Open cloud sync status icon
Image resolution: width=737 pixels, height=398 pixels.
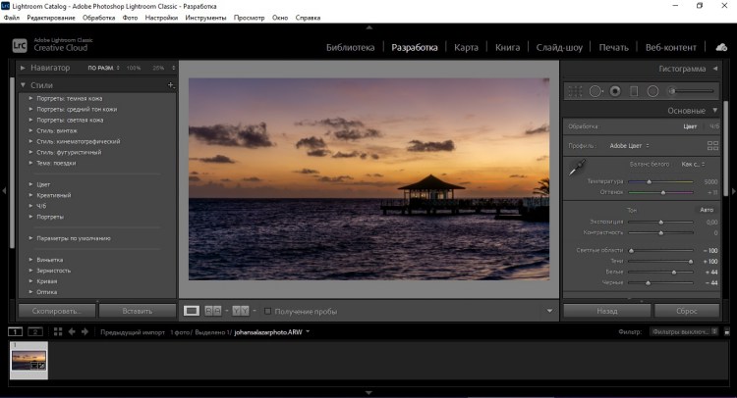pos(721,47)
